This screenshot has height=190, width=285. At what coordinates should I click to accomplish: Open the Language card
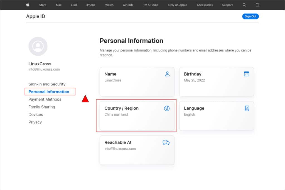click(x=217, y=116)
